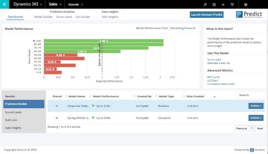Select Predictive Models in Results sidebar
This screenshot has width=268, height=154.
point(24,104)
